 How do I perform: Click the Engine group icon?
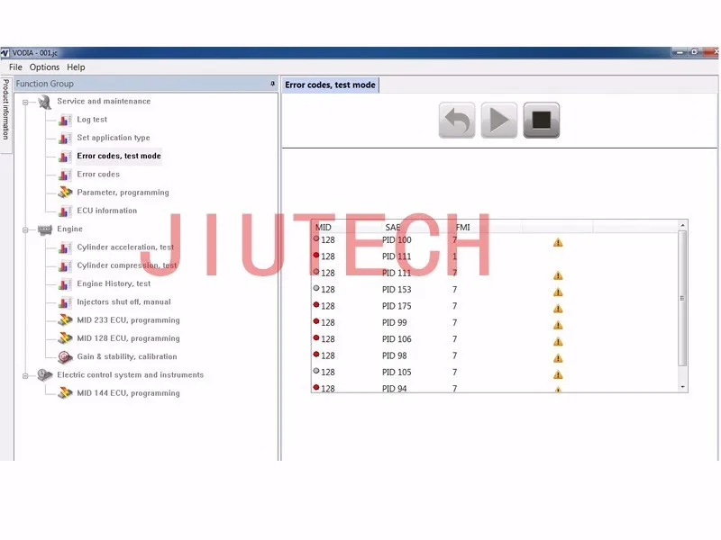point(44,229)
